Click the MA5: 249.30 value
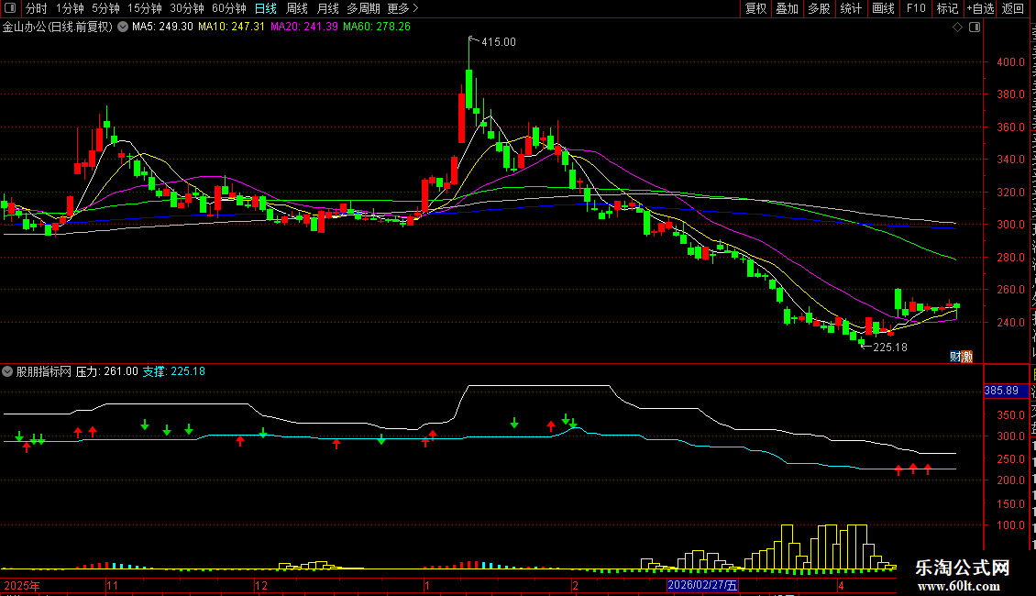 162,27
